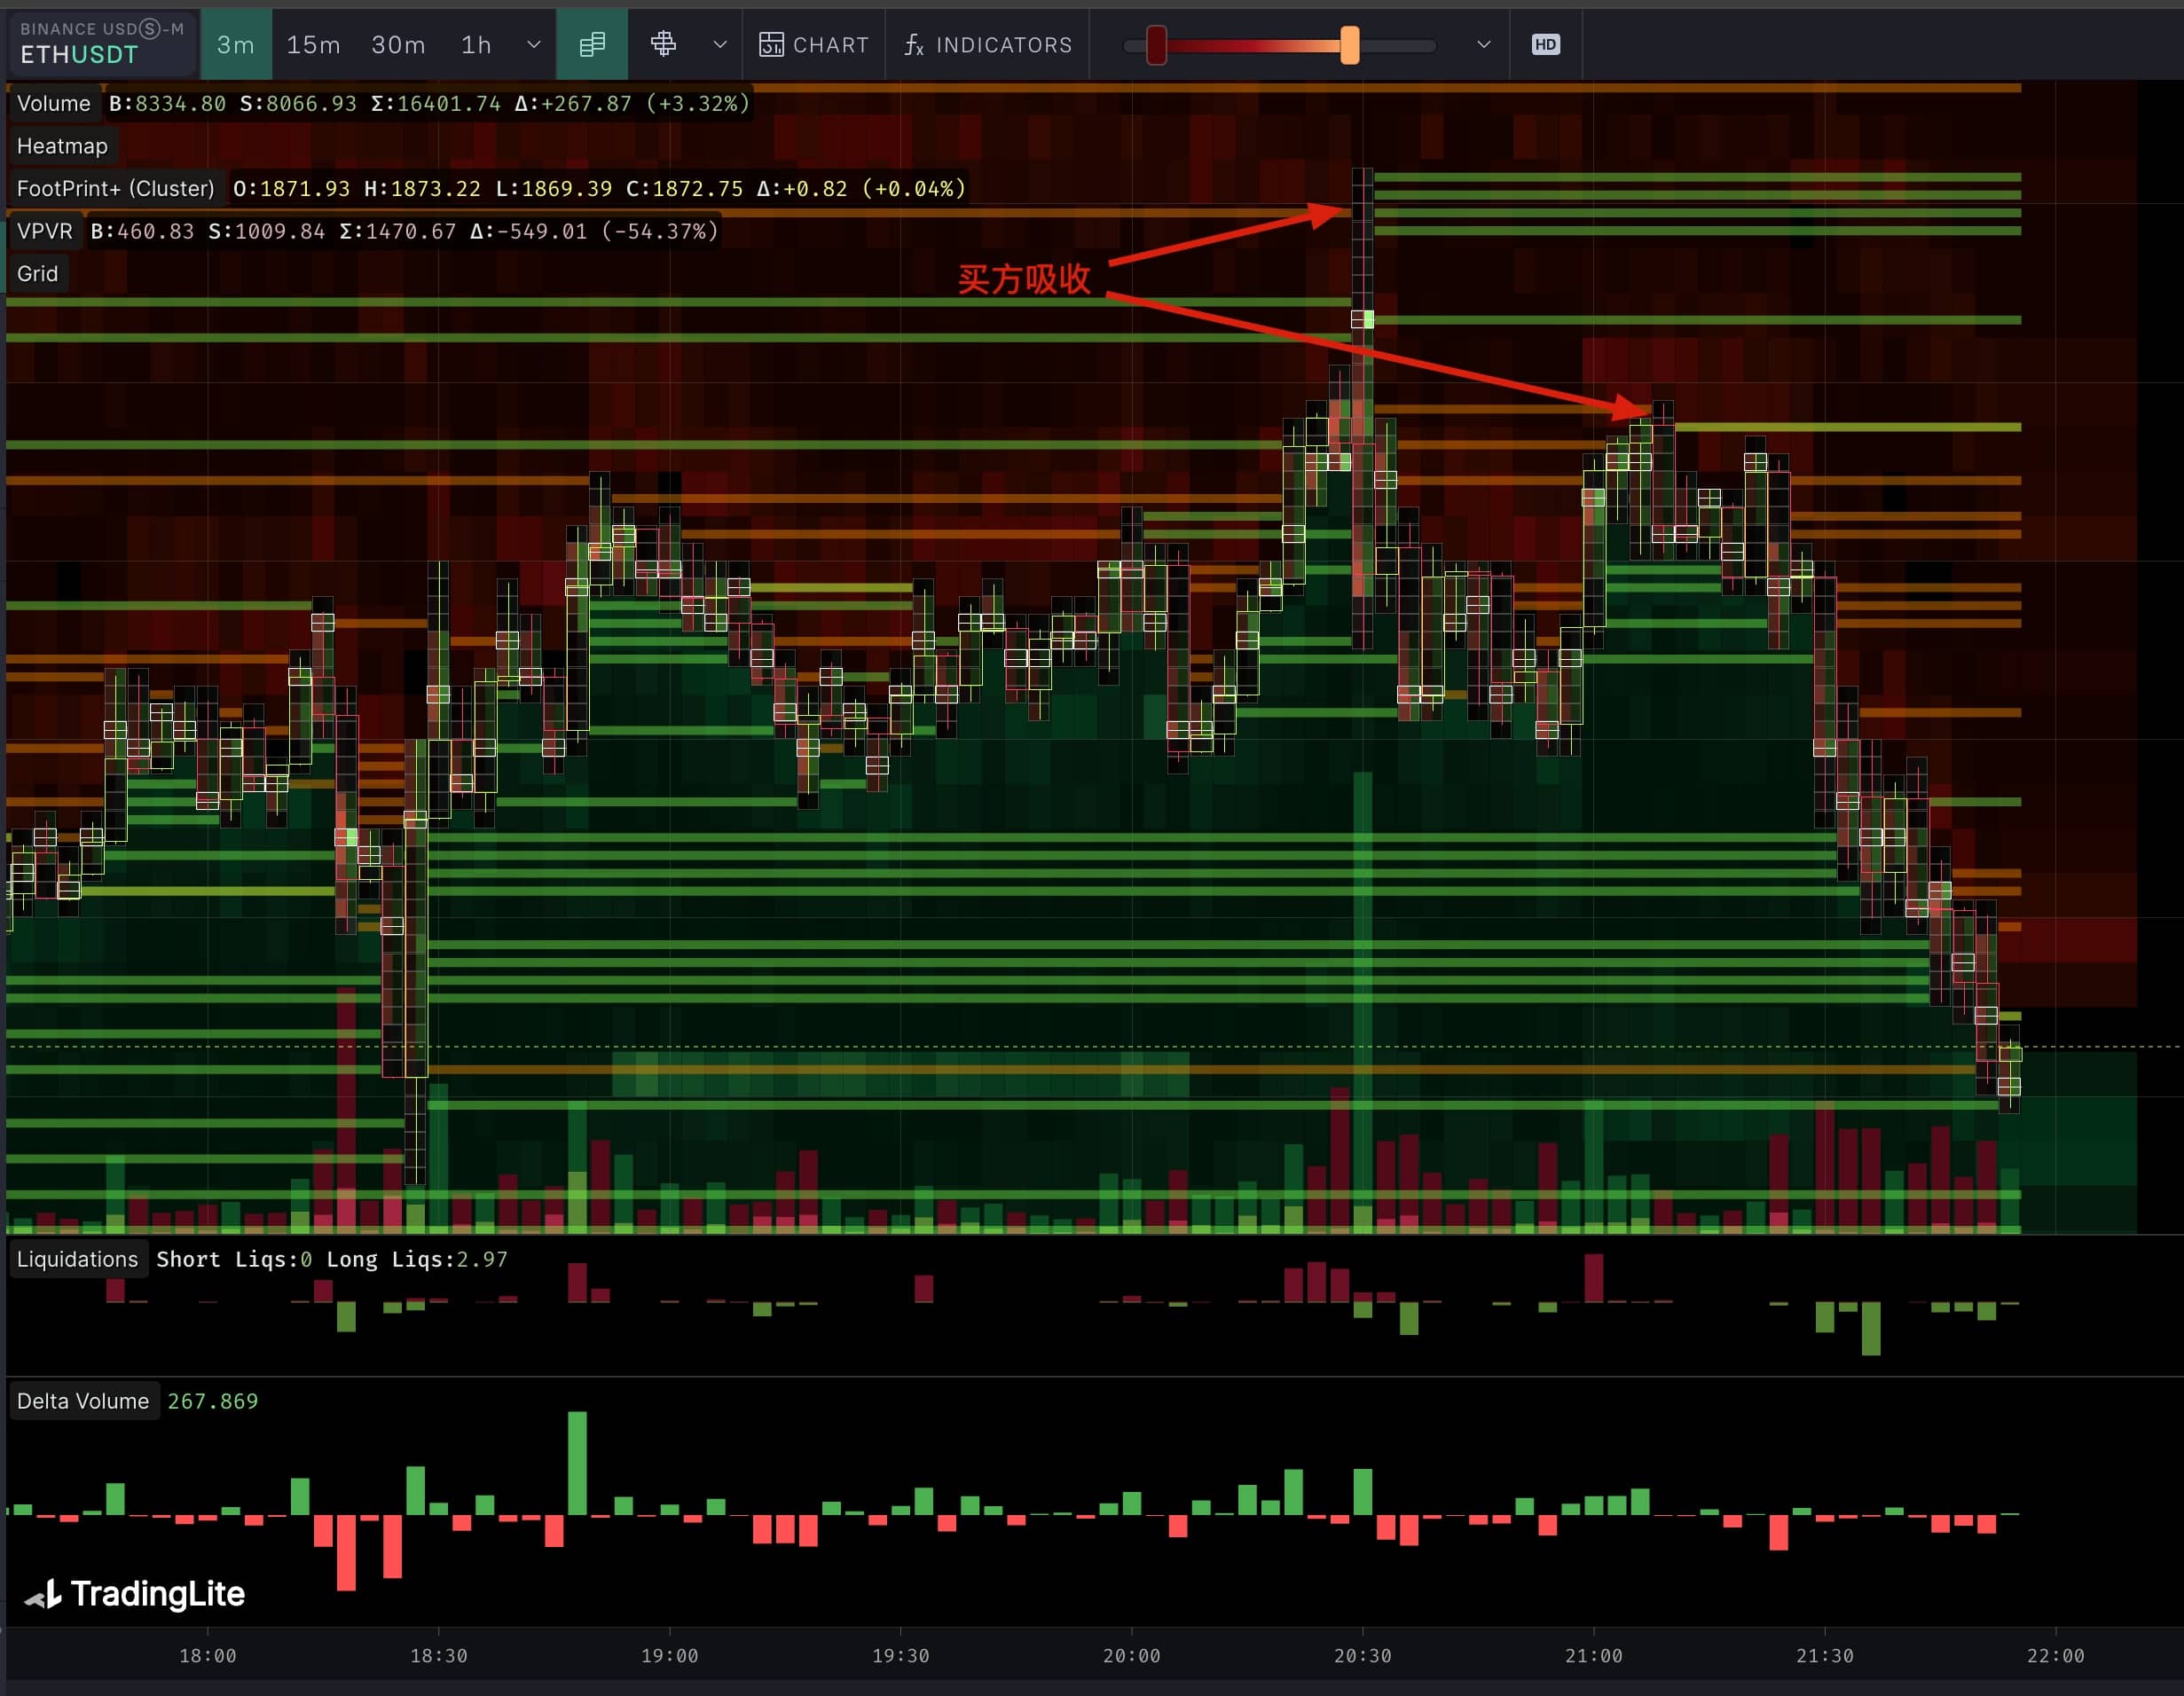
Task: Expand the timeframe dropdown chevron
Action: click(x=534, y=45)
